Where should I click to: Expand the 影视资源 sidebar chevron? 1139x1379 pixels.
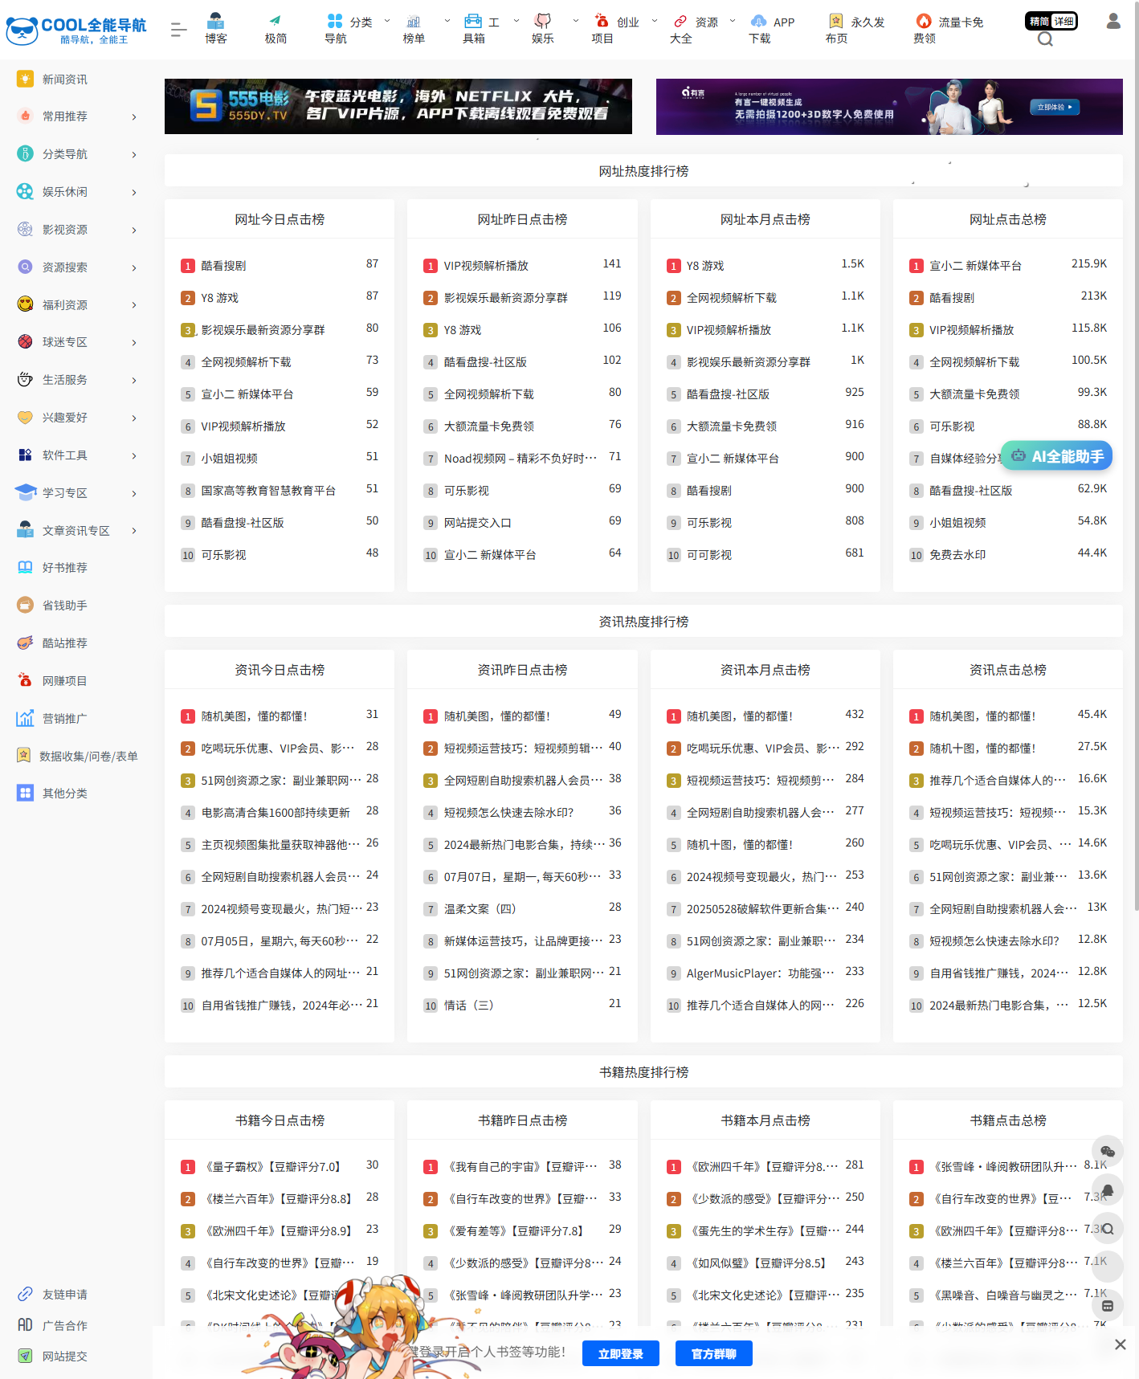(134, 230)
